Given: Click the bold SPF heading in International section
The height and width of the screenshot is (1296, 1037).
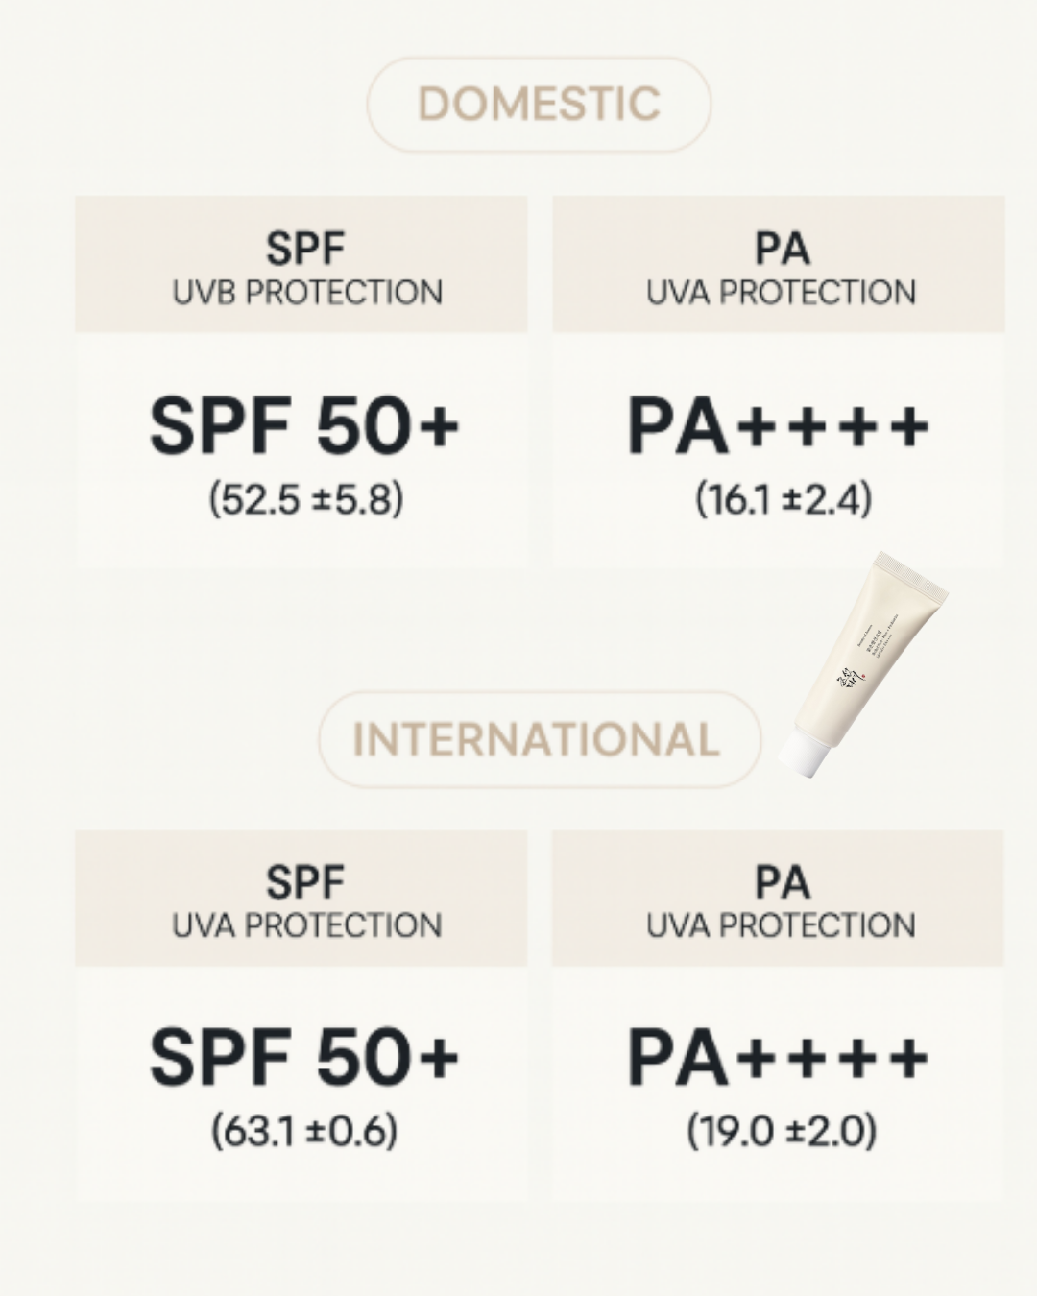Looking at the screenshot, I should coord(304,882).
